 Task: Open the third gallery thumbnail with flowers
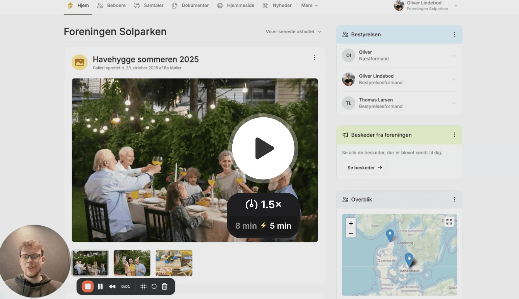174,263
